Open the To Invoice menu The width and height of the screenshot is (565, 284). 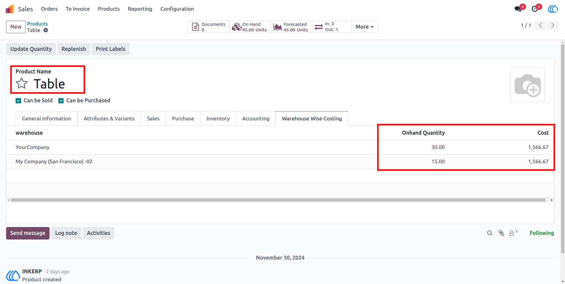click(x=78, y=9)
